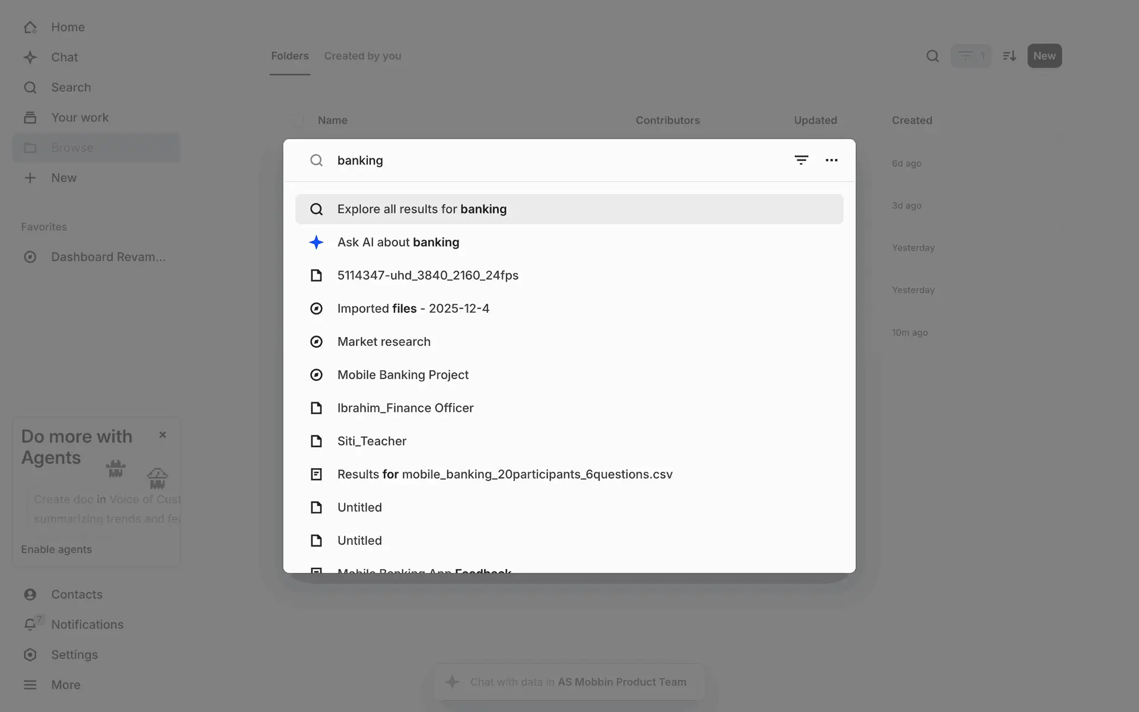Click the Enable agents link

click(56, 549)
